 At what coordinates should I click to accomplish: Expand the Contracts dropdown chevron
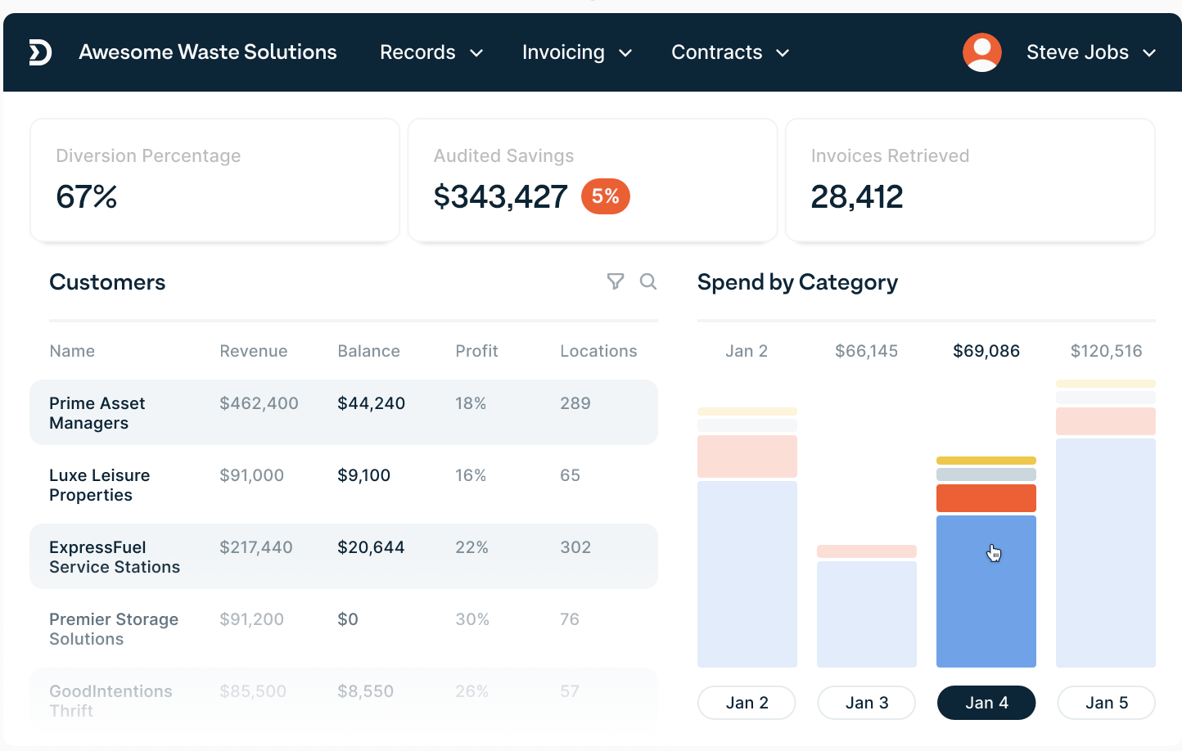[x=782, y=52]
